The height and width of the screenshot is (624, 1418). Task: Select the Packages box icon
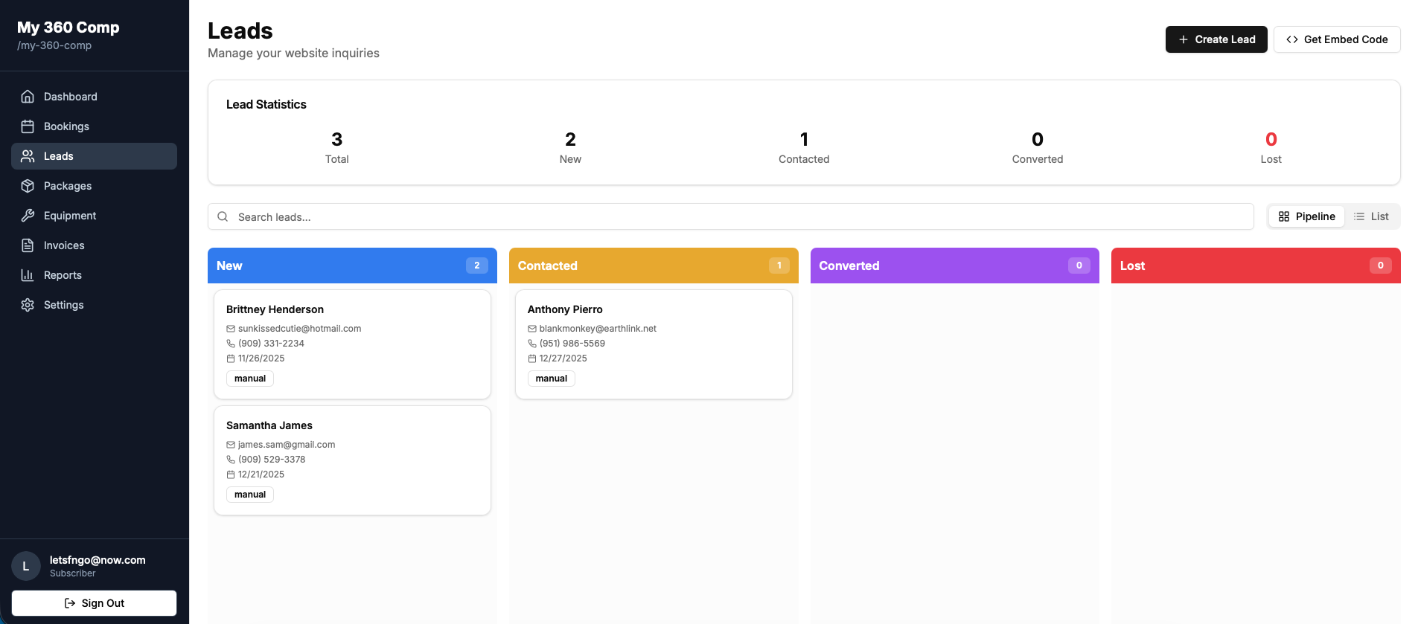click(x=28, y=186)
